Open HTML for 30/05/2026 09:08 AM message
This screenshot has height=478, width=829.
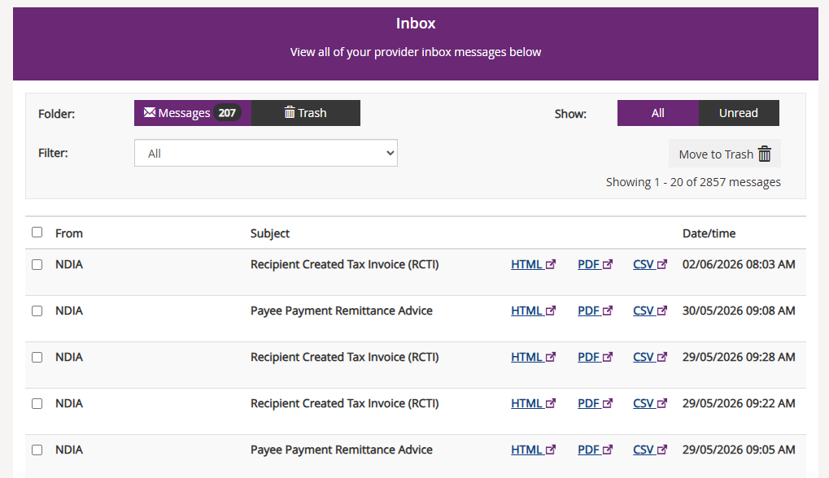(533, 311)
